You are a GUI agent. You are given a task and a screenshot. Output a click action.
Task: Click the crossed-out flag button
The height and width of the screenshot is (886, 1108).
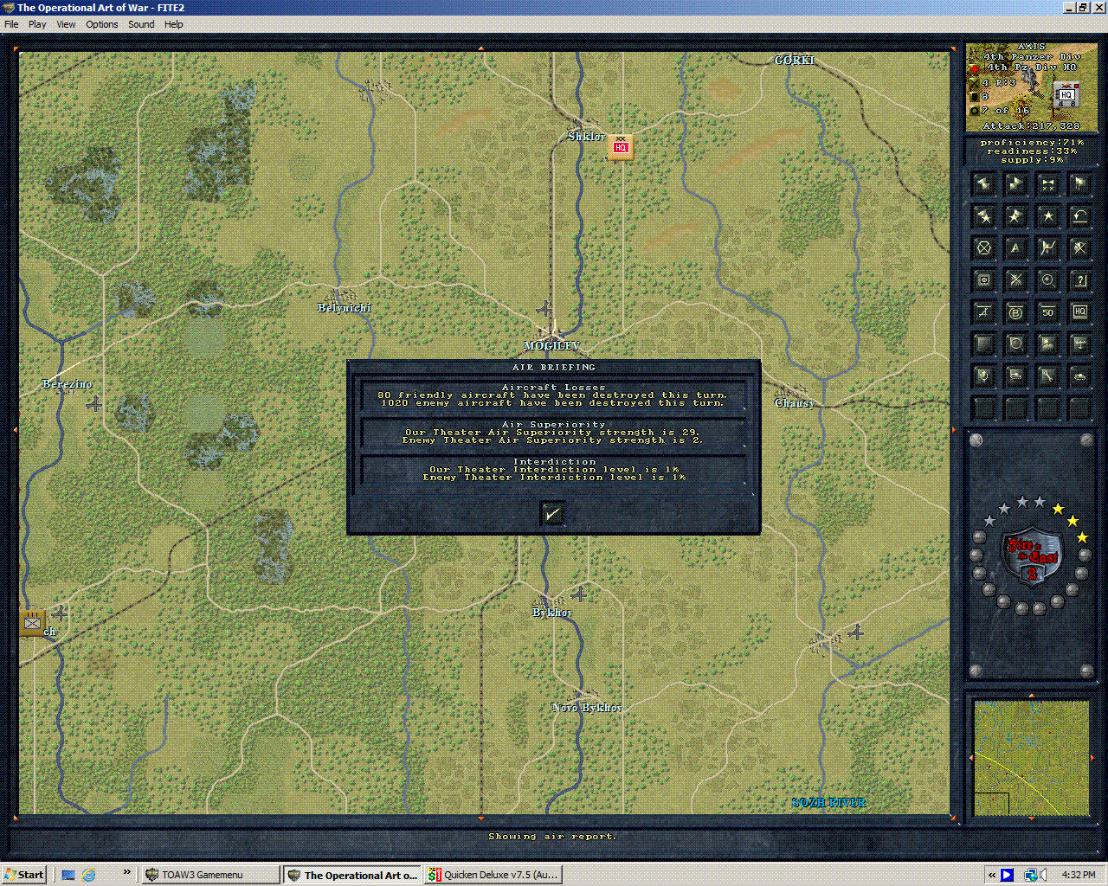click(1079, 247)
